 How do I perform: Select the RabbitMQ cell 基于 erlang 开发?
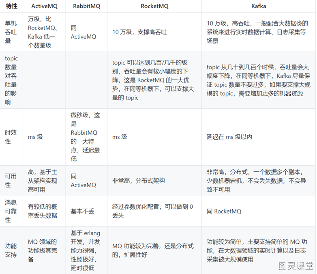point(86,250)
